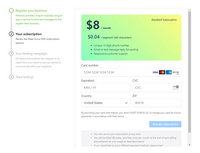Click the step 4 circle icon
200x153 pixels.
(11, 77)
